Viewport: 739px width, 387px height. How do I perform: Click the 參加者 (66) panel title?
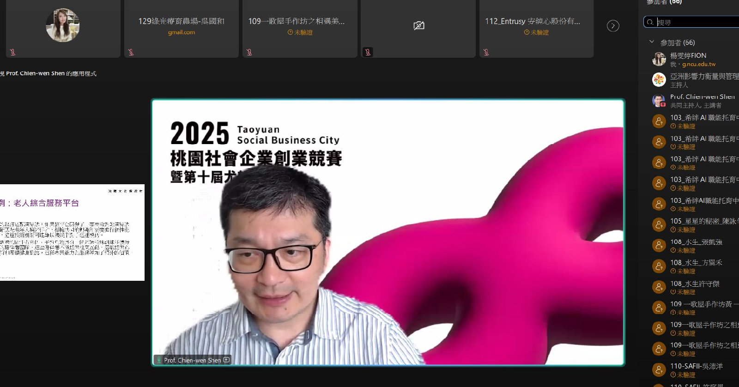[664, 2]
